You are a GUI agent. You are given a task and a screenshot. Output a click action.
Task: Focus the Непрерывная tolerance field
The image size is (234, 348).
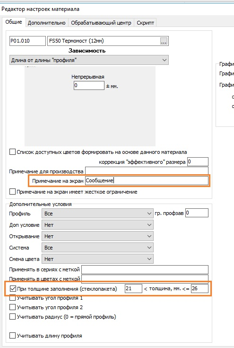[89, 85]
